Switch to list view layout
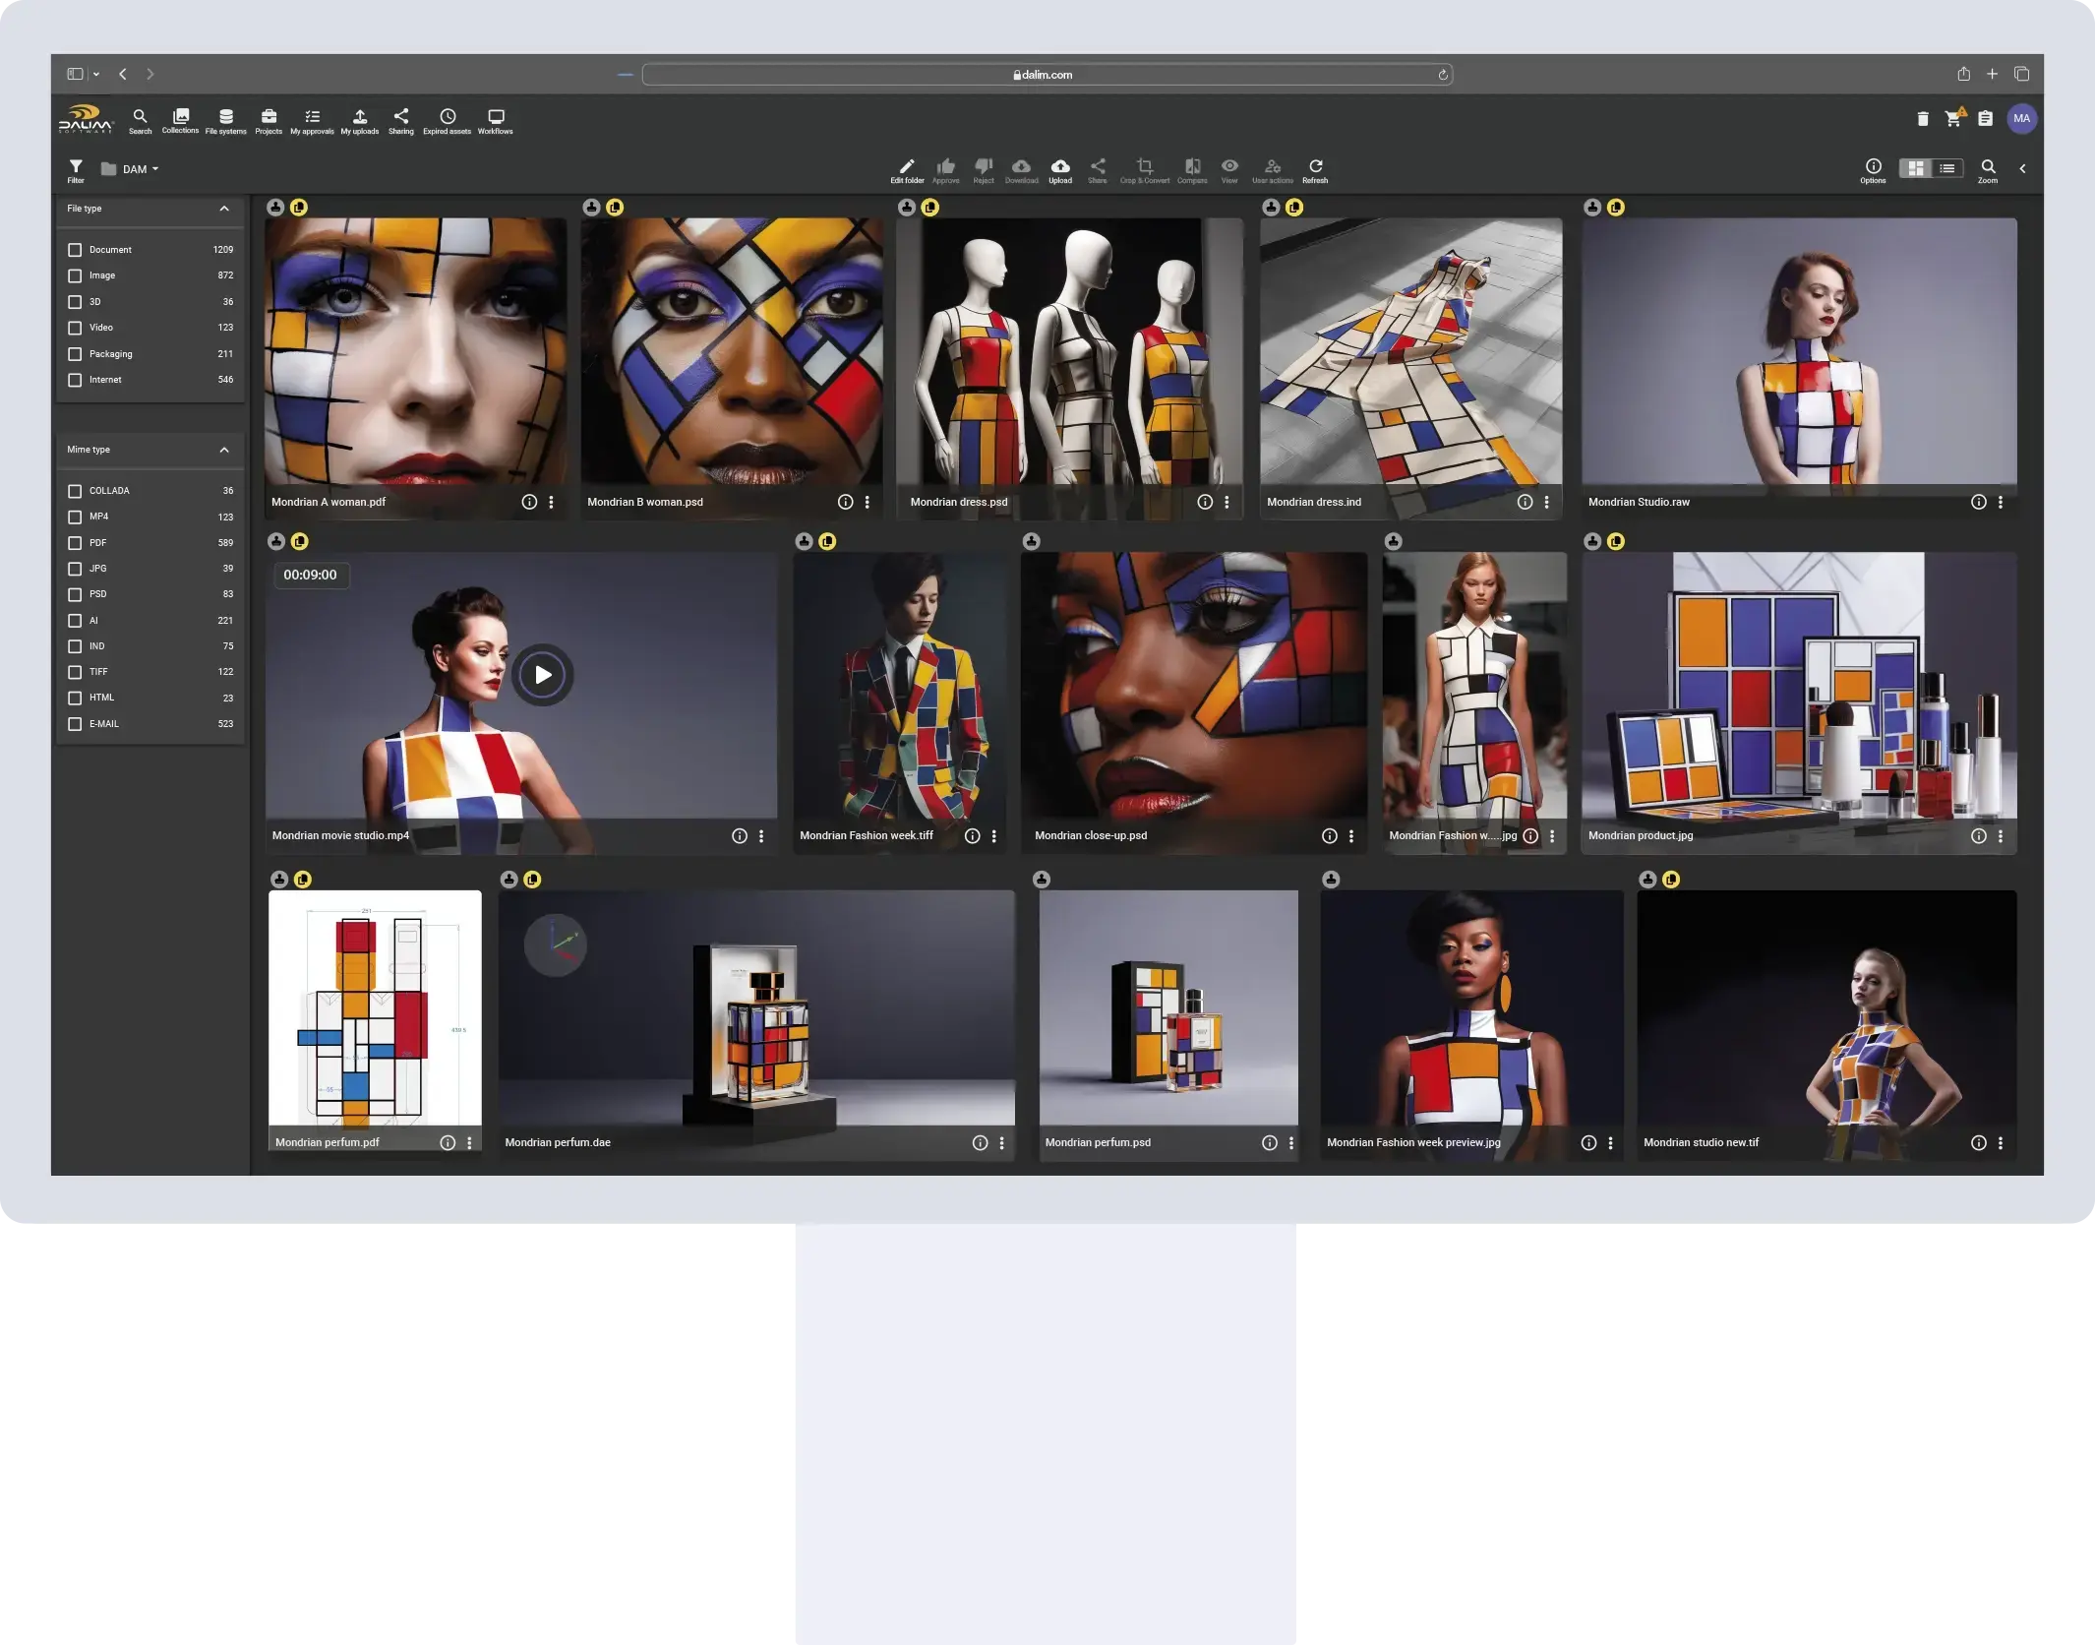 [x=1948, y=168]
